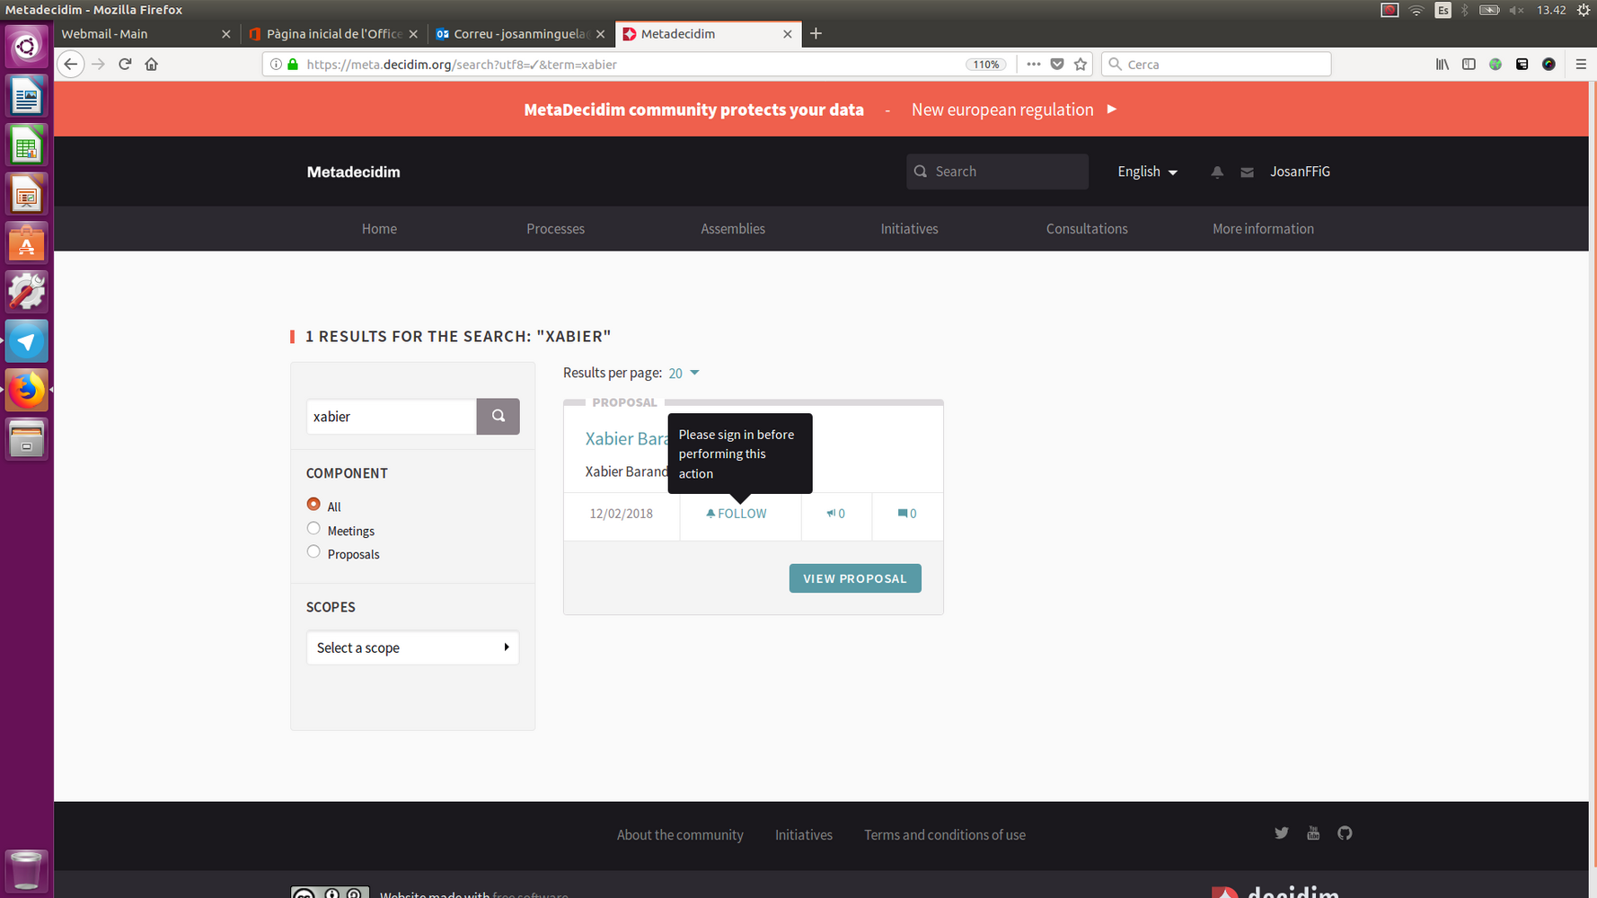
Task: Open the YouTube icon in footer
Action: [1313, 833]
